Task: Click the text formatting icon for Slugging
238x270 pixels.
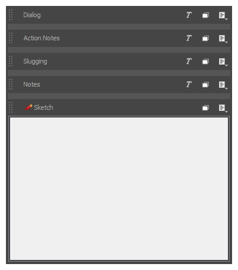Action: (189, 61)
